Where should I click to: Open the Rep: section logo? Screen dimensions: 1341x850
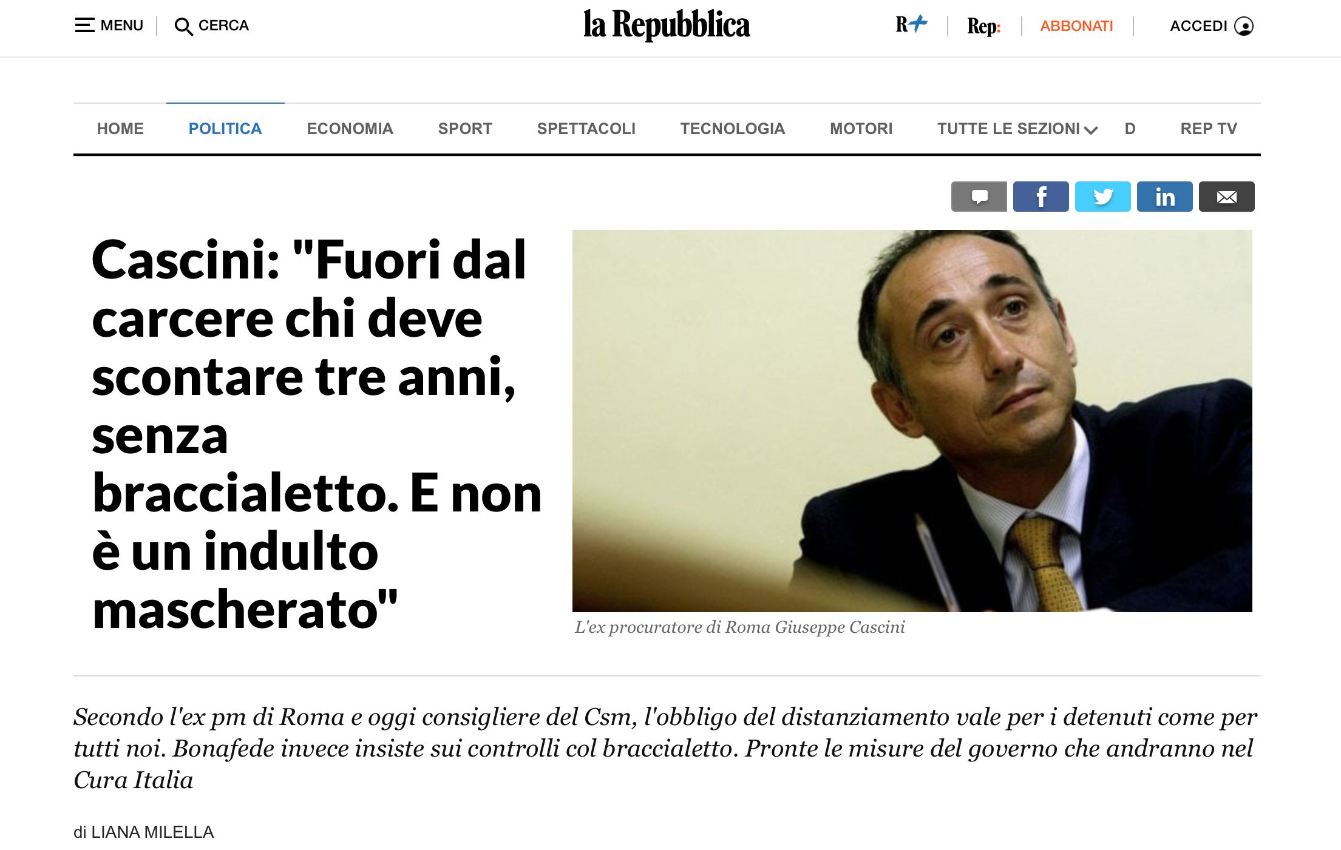tap(983, 26)
